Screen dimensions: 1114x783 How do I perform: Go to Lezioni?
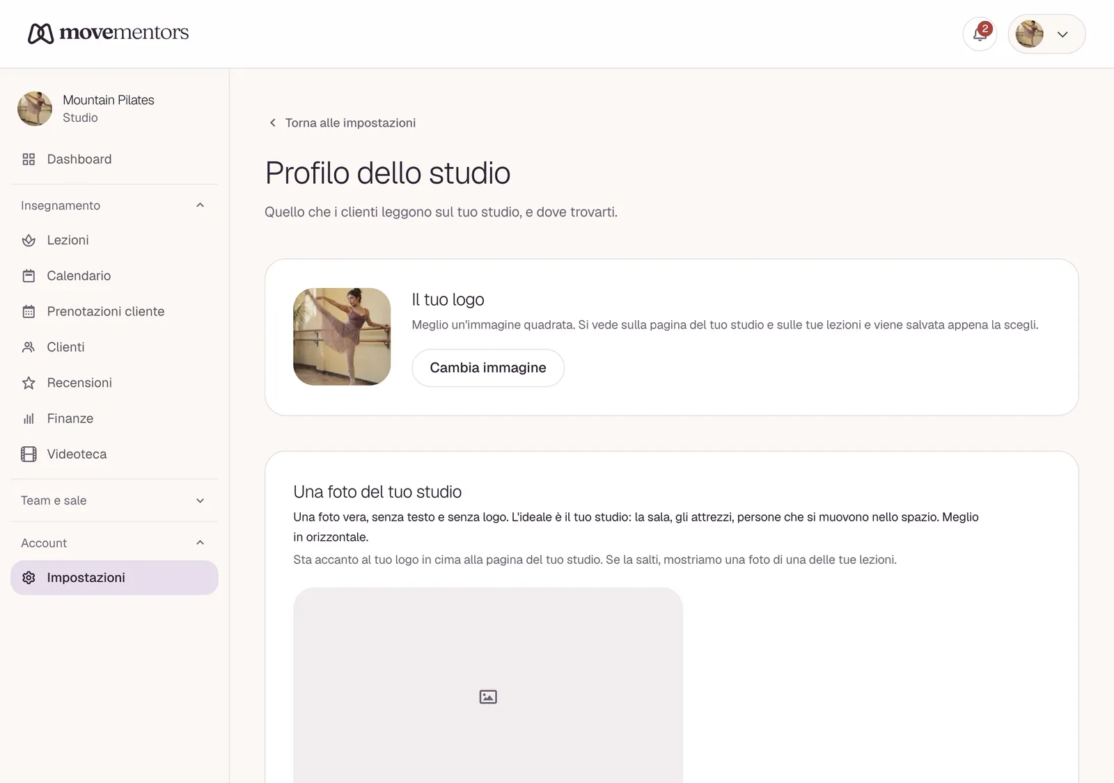point(114,240)
